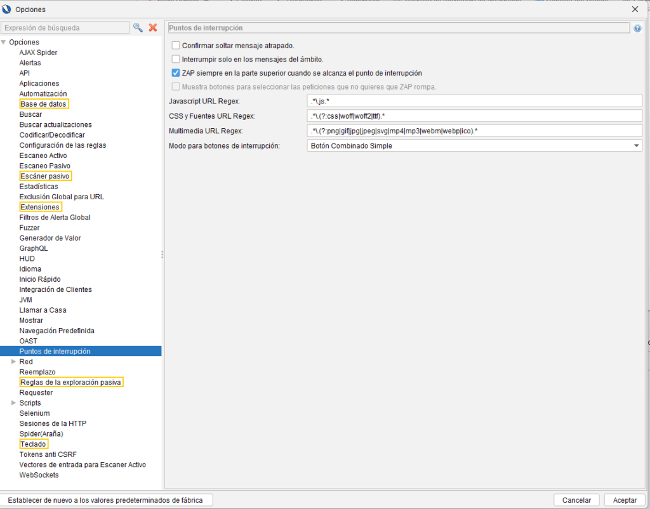
Task: Enable 'Confirmar soltar mensaje atrapado' checkbox
Action: coord(176,46)
